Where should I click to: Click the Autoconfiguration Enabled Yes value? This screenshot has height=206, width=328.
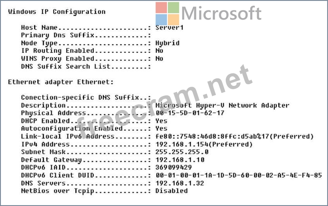click(x=161, y=128)
